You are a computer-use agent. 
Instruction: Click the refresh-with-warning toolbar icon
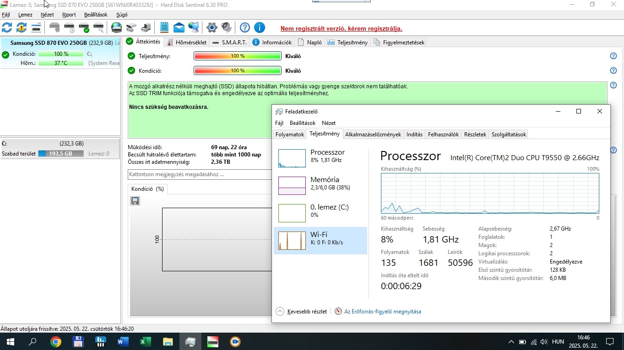22,27
